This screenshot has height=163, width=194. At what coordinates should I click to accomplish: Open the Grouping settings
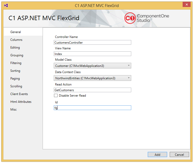(x=17, y=55)
